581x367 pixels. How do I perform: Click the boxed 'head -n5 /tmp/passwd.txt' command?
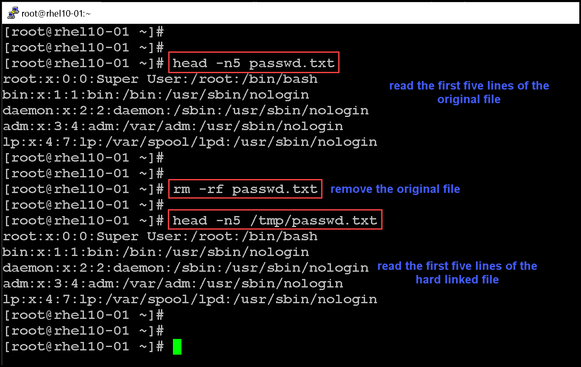(275, 220)
